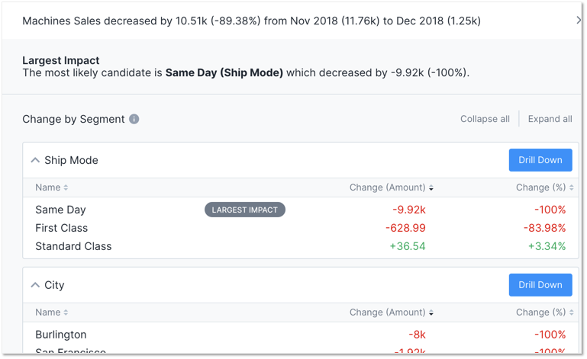The width and height of the screenshot is (587, 359).
Task: Open next insight with right arrow chevron
Action: (579, 20)
